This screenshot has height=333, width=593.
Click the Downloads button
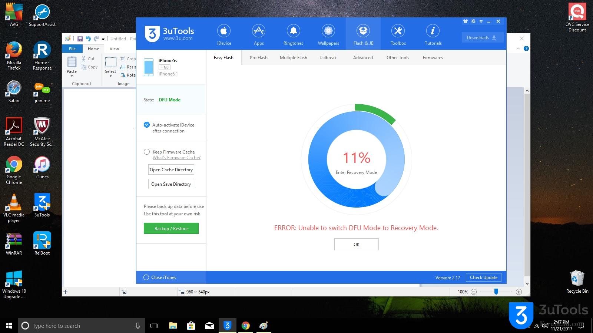[482, 37]
